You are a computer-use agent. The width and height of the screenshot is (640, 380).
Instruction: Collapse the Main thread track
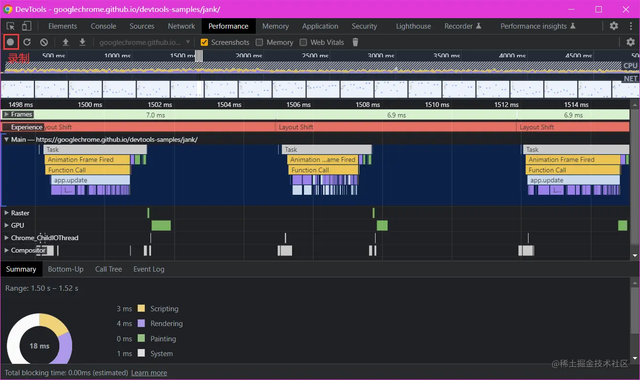point(6,139)
